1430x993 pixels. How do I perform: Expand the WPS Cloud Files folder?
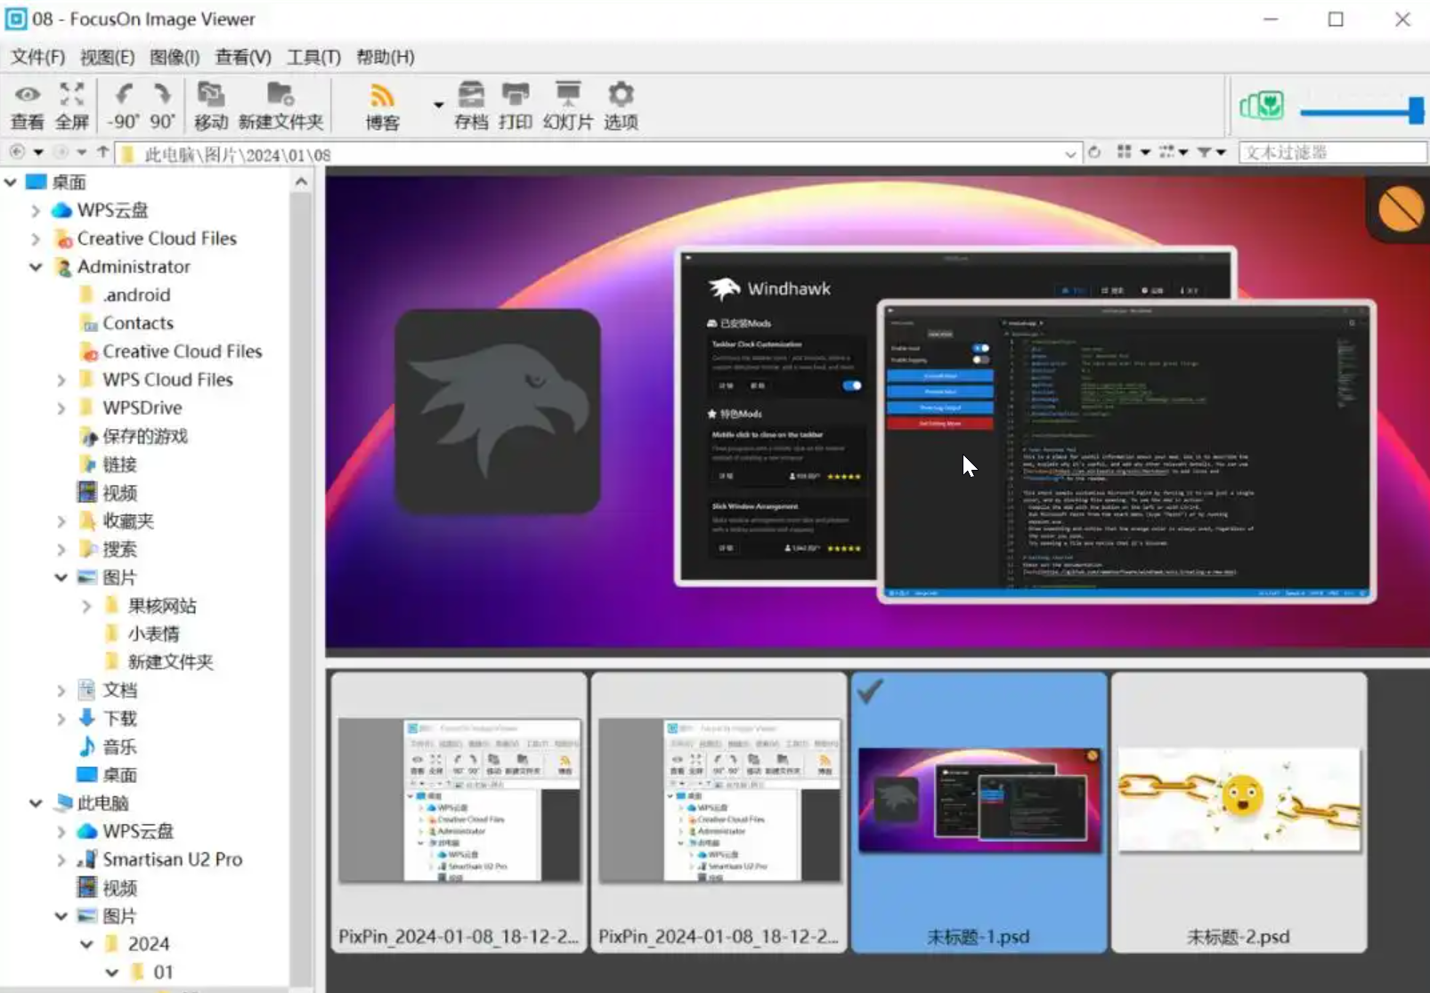(61, 380)
